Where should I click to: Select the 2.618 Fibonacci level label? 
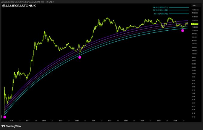click(x=160, y=10)
